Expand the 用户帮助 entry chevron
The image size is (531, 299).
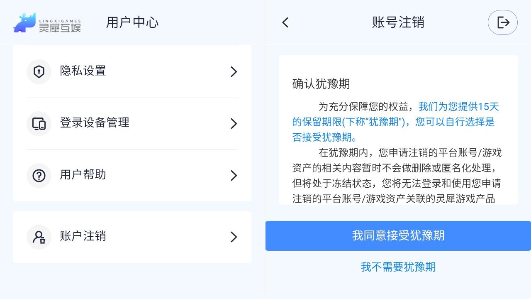pyautogui.click(x=234, y=175)
